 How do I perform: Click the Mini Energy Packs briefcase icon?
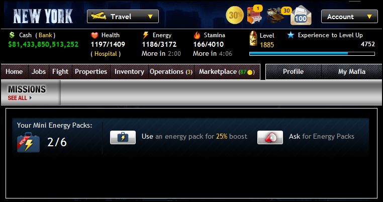pos(28,142)
